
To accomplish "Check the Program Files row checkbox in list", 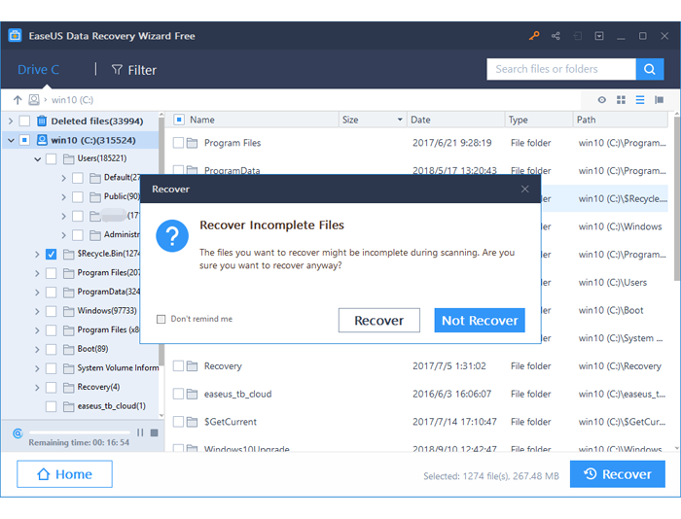I will coord(178,143).
